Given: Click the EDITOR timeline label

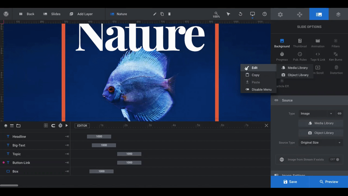Looking at the screenshot, I should coord(82,126).
